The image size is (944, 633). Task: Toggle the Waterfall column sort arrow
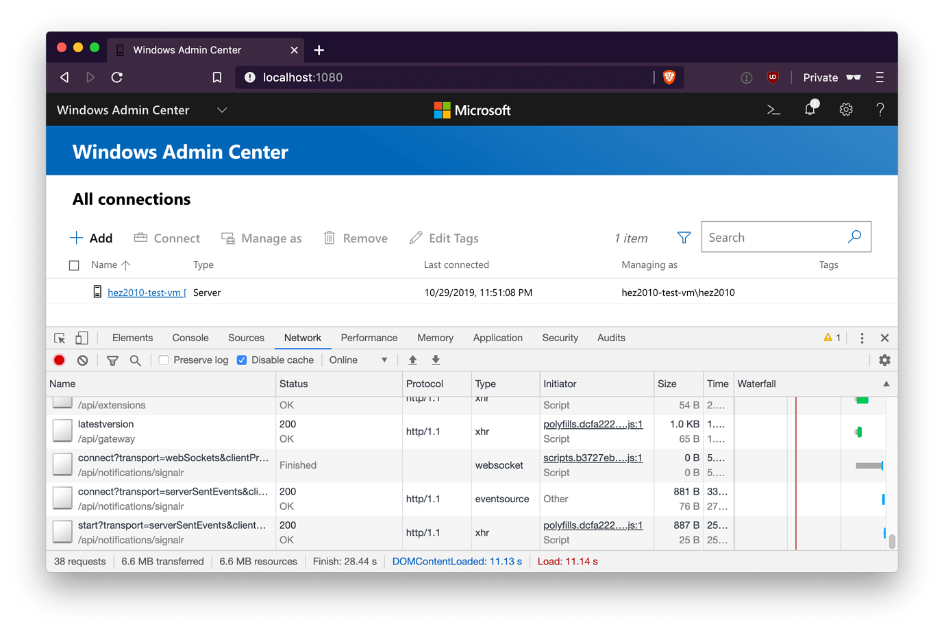[886, 384]
